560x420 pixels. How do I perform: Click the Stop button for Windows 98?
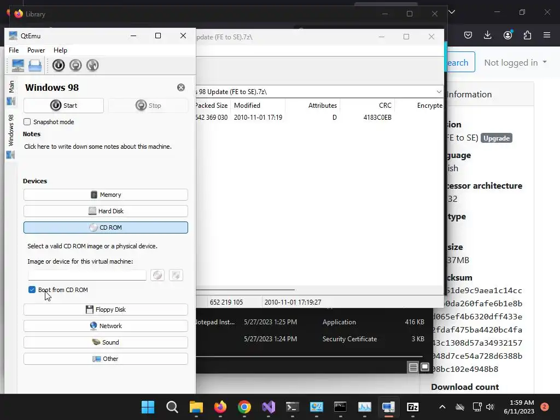148,106
